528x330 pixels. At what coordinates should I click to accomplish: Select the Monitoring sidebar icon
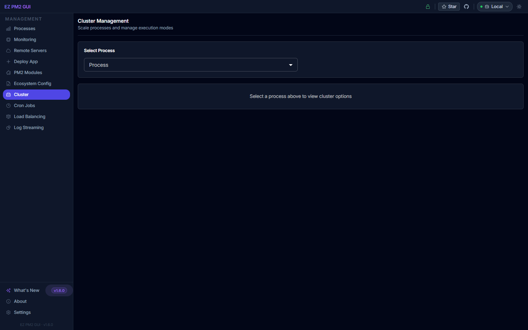[8, 39]
